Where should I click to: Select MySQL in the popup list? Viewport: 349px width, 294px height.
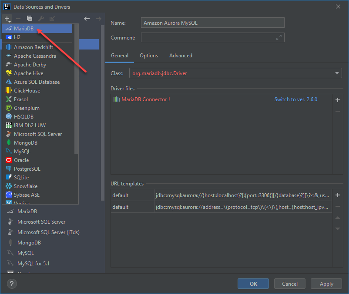[x=37, y=151]
